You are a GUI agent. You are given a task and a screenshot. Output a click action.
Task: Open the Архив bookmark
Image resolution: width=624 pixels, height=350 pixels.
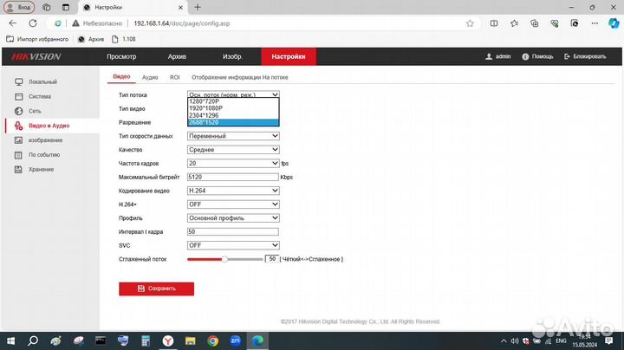tap(91, 39)
